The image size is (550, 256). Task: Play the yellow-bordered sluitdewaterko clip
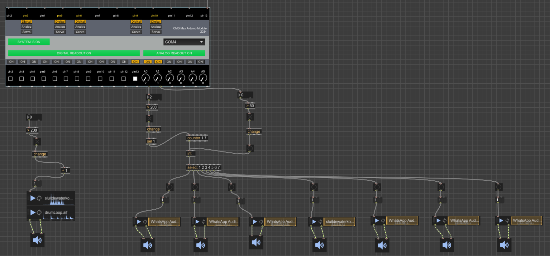pyautogui.click(x=314, y=222)
